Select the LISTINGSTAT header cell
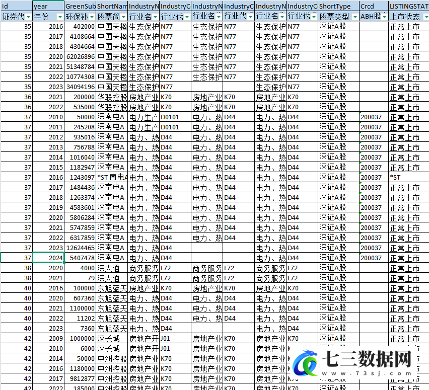The width and height of the screenshot is (429, 390). (x=409, y=6)
